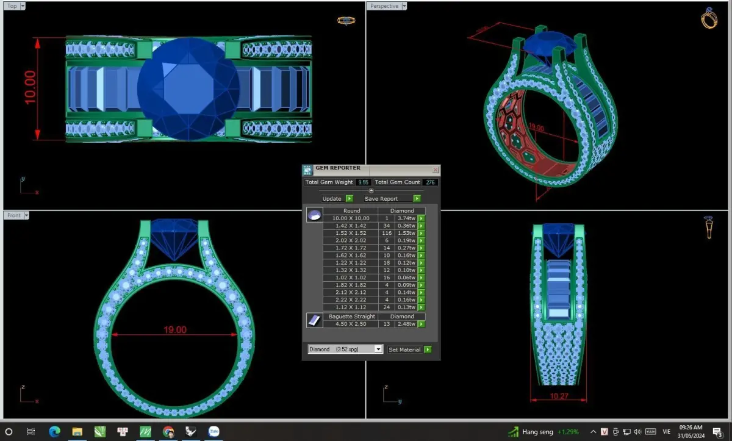The width and height of the screenshot is (732, 441).
Task: Open Microsoft Edge from the taskbar
Action: coord(54,431)
